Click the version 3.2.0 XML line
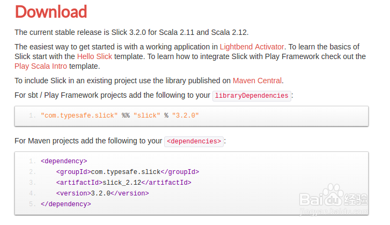Screen dimensions: 390x225 point(102,193)
